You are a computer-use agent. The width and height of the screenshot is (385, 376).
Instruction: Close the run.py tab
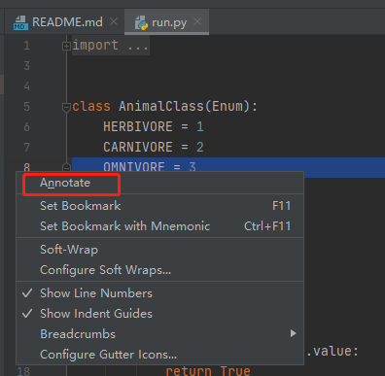(x=197, y=21)
